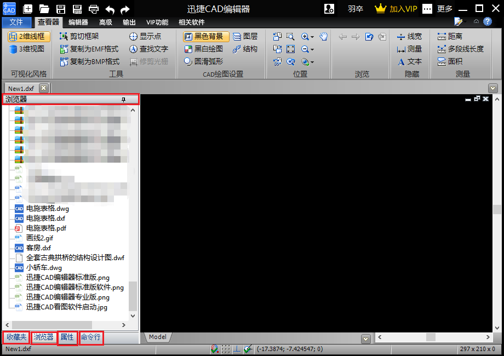Screen dimensions: 504x356
Task: Click the 加入VIP button
Action: pyautogui.click(x=396, y=9)
